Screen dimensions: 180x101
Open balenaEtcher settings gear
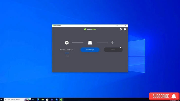coord(121,29)
